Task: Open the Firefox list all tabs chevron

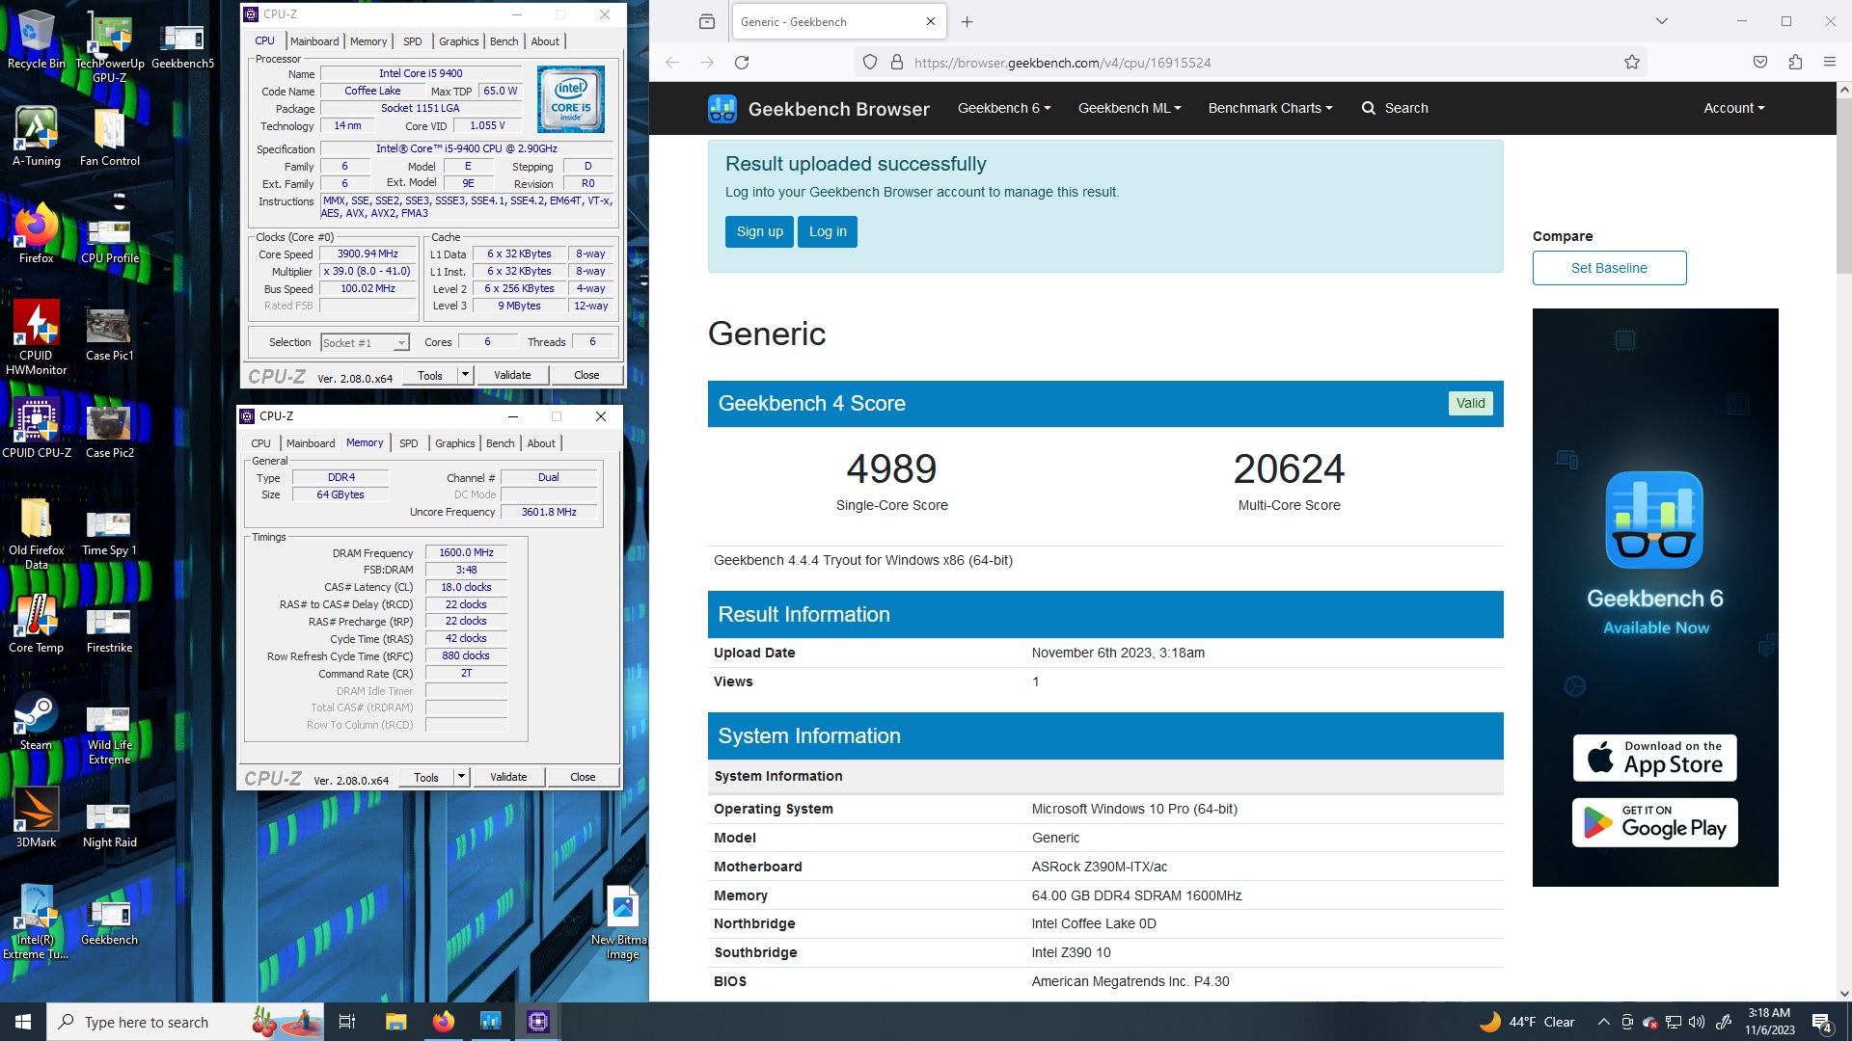Action: coord(1661,21)
